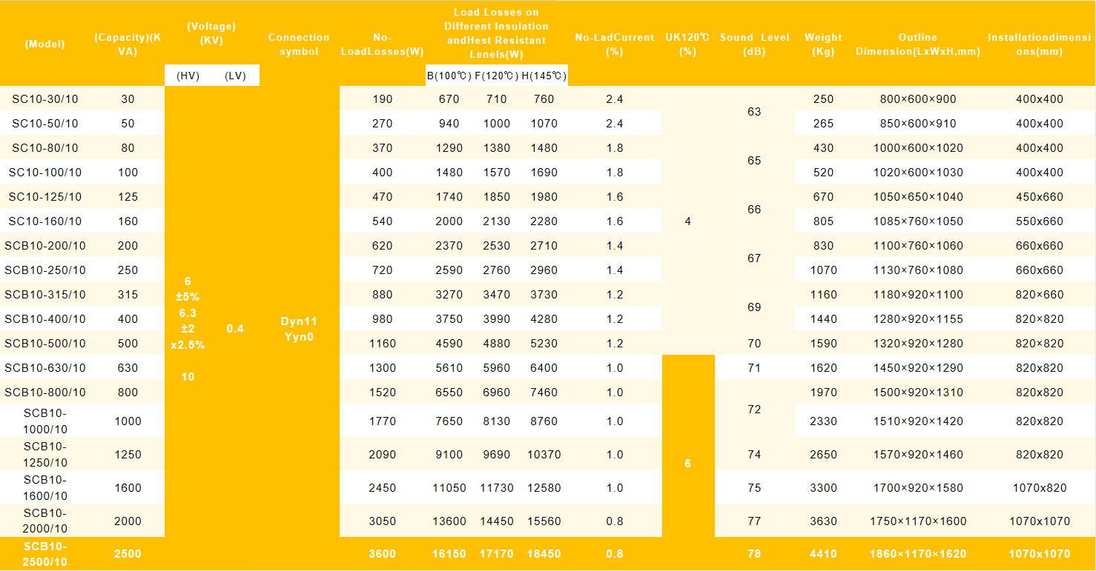Click the HV voltage cell with 6.3

point(188,329)
